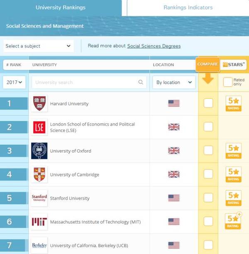
Task: Click the Berkeley logo
Action: [39, 245]
